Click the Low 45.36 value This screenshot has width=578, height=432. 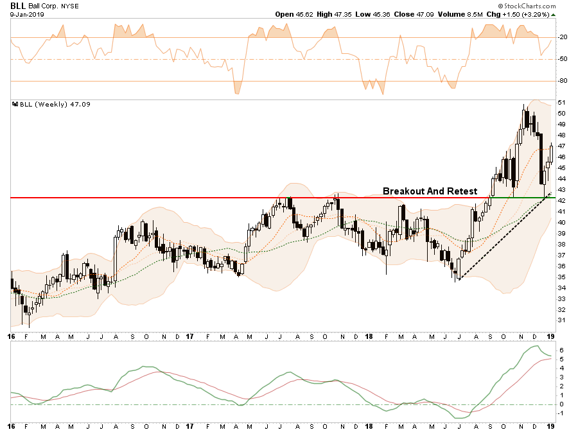click(372, 14)
